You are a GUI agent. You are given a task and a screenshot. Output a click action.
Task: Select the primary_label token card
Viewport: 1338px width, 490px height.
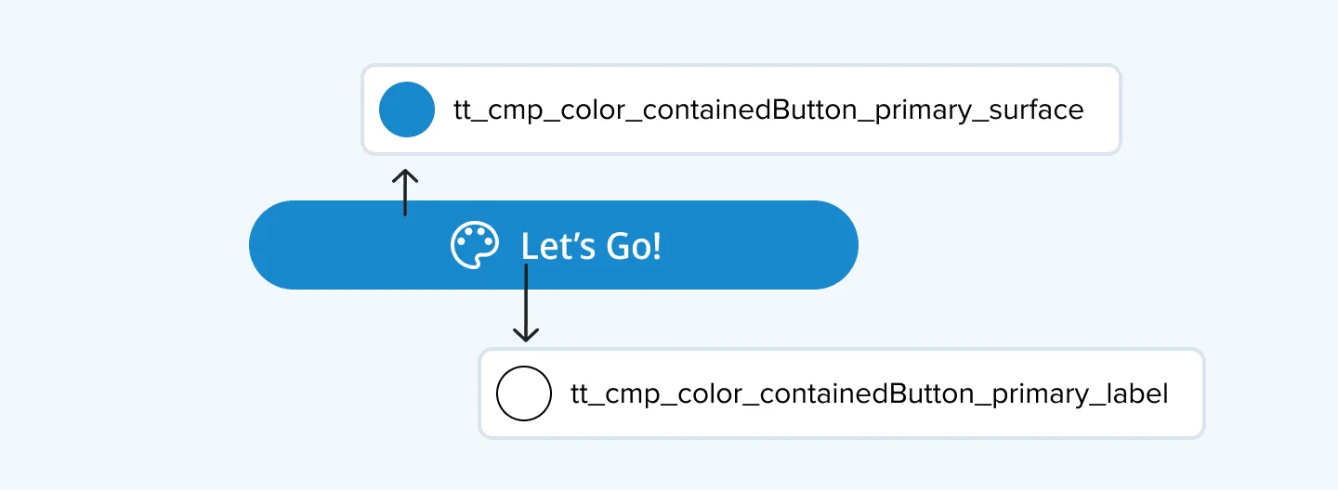click(842, 393)
